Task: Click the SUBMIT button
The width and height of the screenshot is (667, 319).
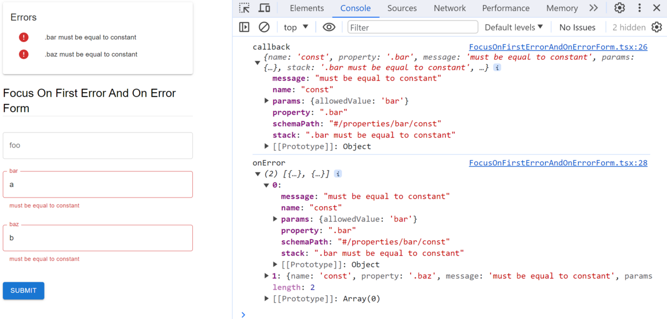Action: pos(23,291)
